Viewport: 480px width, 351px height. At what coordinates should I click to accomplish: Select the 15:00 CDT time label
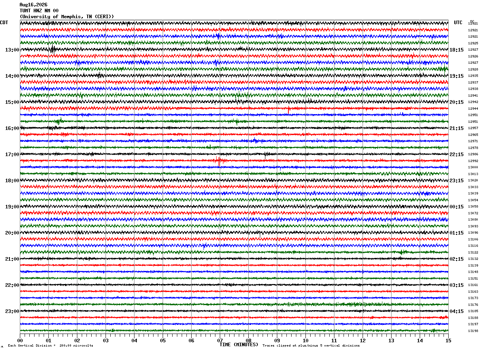(x=12, y=102)
